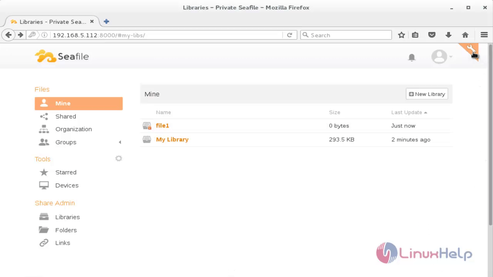The width and height of the screenshot is (493, 277).
Task: Click the Tools gear settings icon
Action: click(119, 159)
